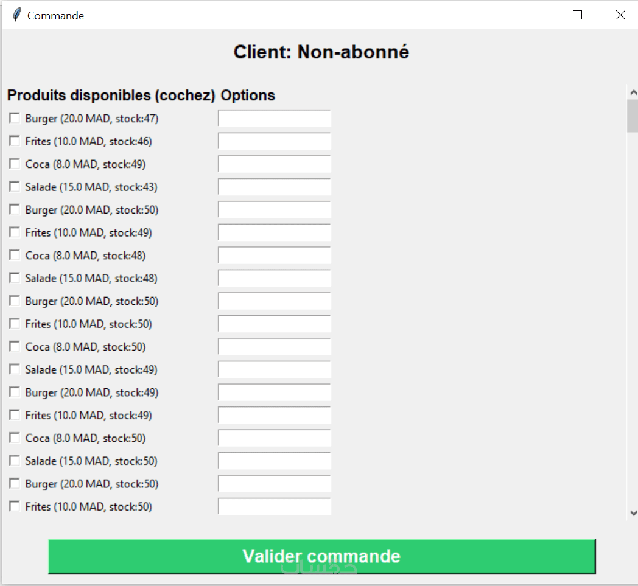Check the Frites stock:46 checkbox
Image resolution: width=638 pixels, height=586 pixels.
(14, 141)
